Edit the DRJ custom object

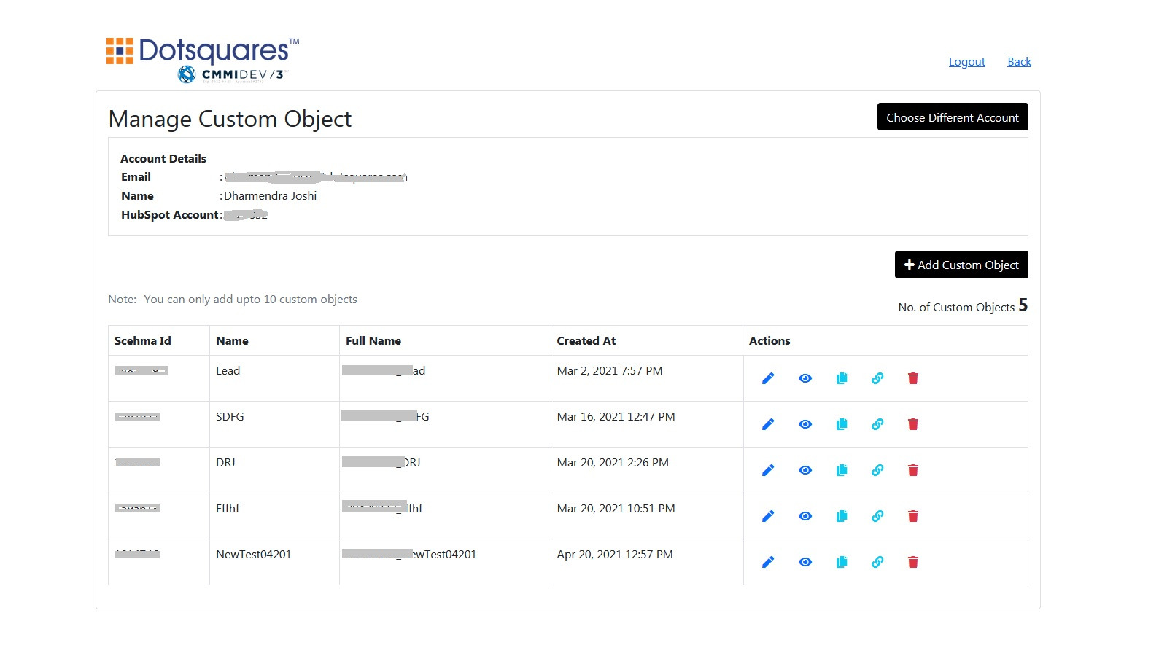[x=767, y=469]
